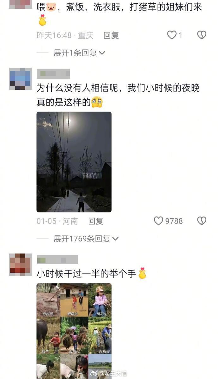
Task: Tap the crying emoji after 真的是这样的
Action: (97, 102)
